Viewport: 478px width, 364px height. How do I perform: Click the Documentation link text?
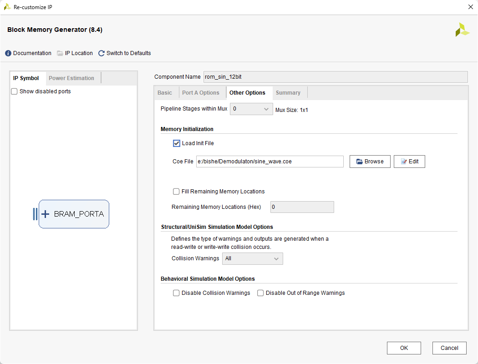[x=32, y=53]
